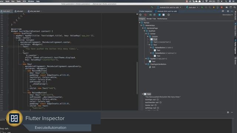Click the eye icon at the editor's top right

(x=137, y=14)
